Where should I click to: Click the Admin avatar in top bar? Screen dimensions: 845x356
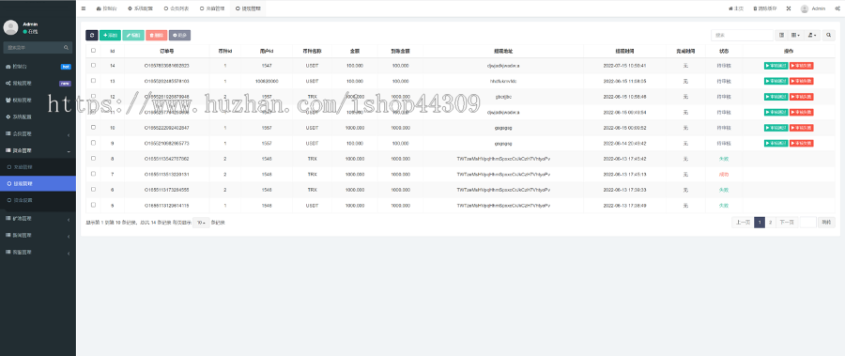805,8
